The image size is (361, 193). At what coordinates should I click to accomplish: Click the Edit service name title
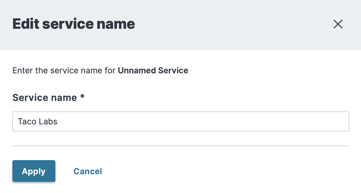tap(73, 23)
